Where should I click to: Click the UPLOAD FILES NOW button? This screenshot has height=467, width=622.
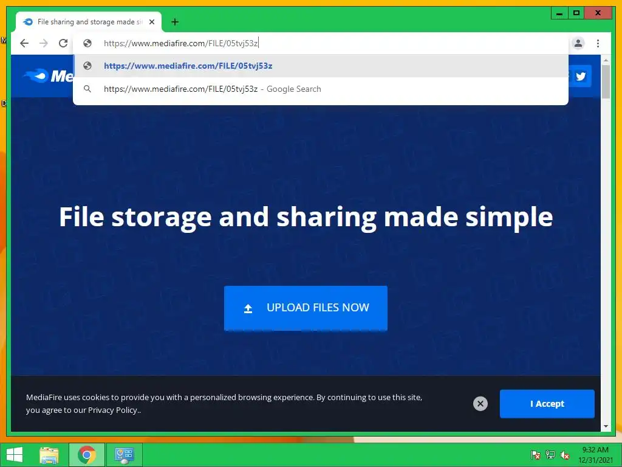point(306,308)
